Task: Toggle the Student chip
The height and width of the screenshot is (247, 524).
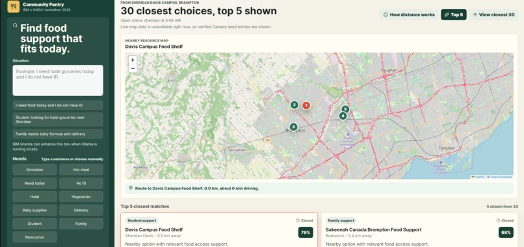Action: coord(34,224)
